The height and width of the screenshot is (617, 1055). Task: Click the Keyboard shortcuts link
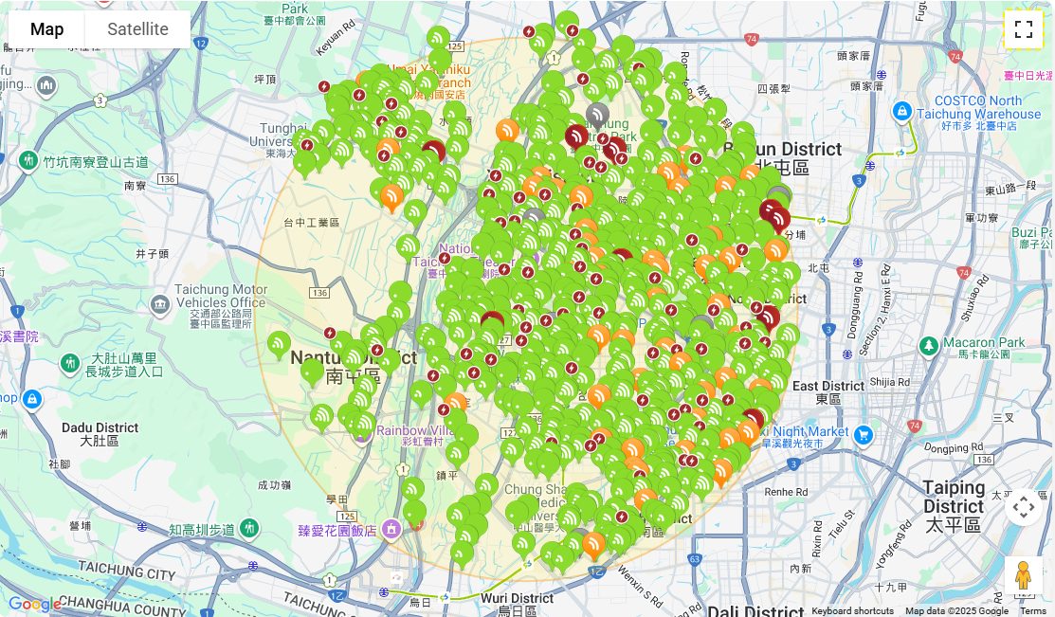(x=854, y=610)
